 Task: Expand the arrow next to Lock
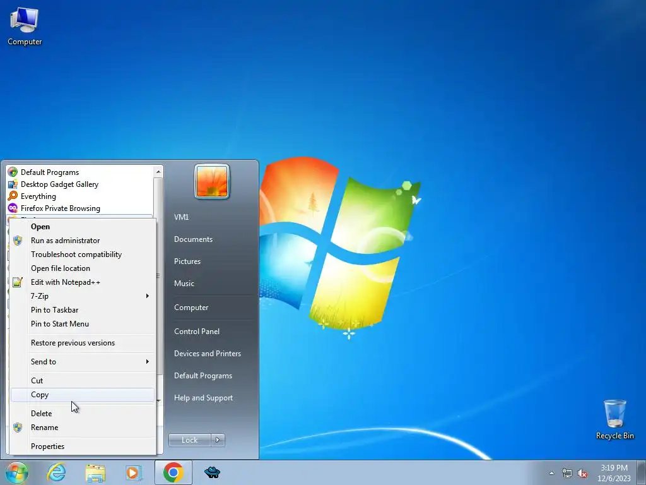click(218, 440)
